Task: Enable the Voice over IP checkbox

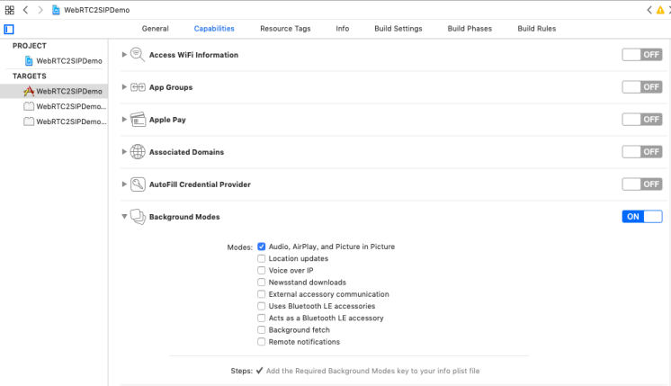Action: [262, 270]
